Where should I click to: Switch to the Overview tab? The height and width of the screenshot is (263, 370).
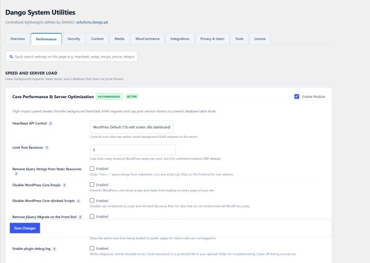pos(17,39)
